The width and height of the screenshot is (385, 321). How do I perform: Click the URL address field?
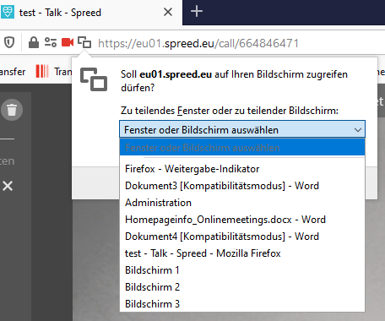(198, 43)
